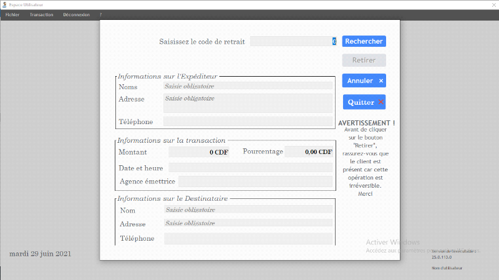499x280 pixels.
Task: Click the Espace Utilisateur title bar icon
Action: click(5, 4)
